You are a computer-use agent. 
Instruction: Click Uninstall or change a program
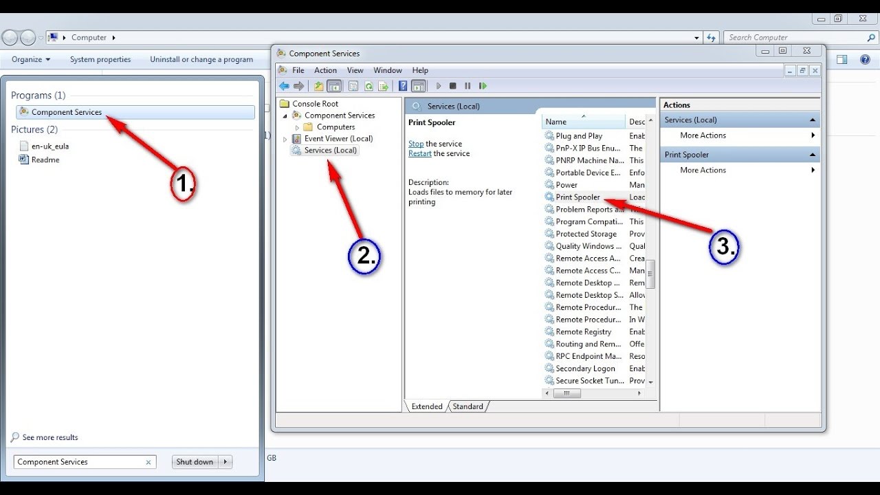(x=201, y=60)
